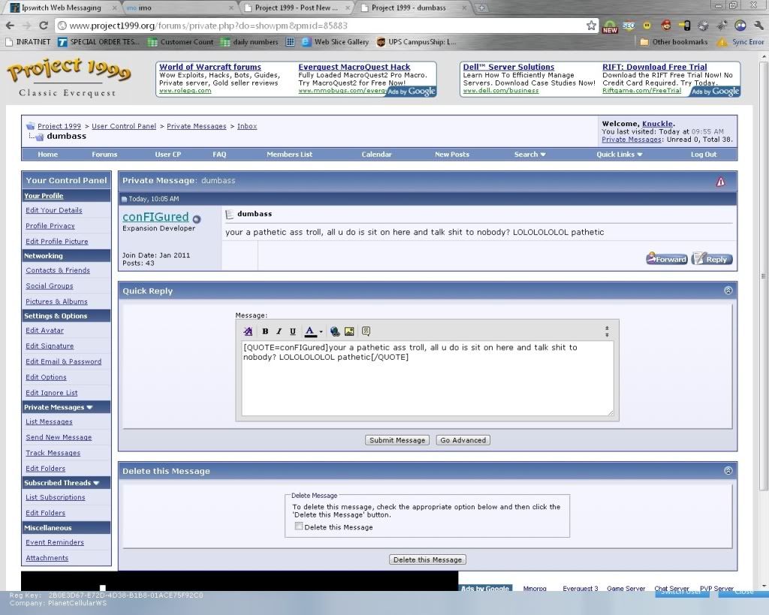Open FAQ from the navbar

click(219, 155)
